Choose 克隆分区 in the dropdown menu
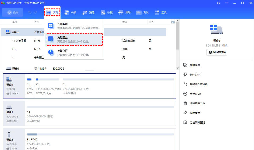This screenshot has width=254, height=150. tap(74, 53)
